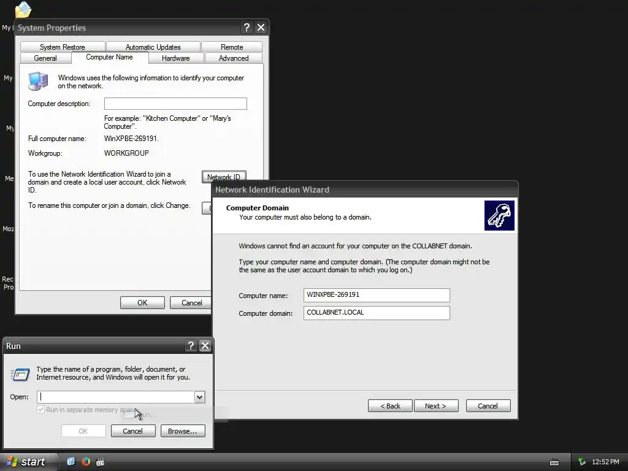Select the Computer Name tab
628x471 pixels.
tap(109, 57)
